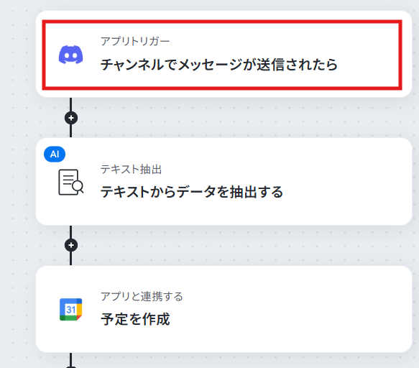The image size is (419, 368).
Task: Click connector line below the 予定を作成 card
Action: click(x=71, y=359)
